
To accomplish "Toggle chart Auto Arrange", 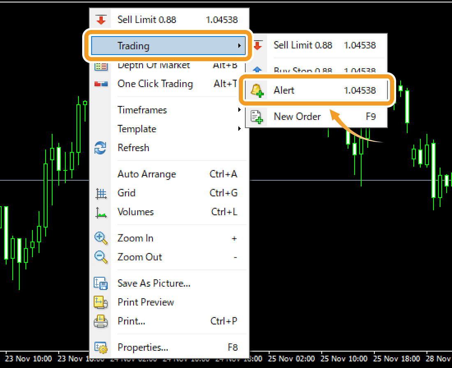I will (147, 174).
